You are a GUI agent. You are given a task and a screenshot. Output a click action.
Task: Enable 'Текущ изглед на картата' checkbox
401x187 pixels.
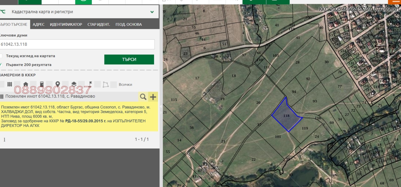click(x=1, y=56)
